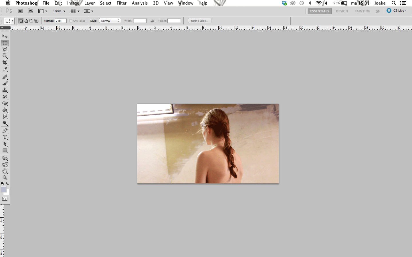Select the Hand tool
Viewport: 412px width, 257px height.
5,171
